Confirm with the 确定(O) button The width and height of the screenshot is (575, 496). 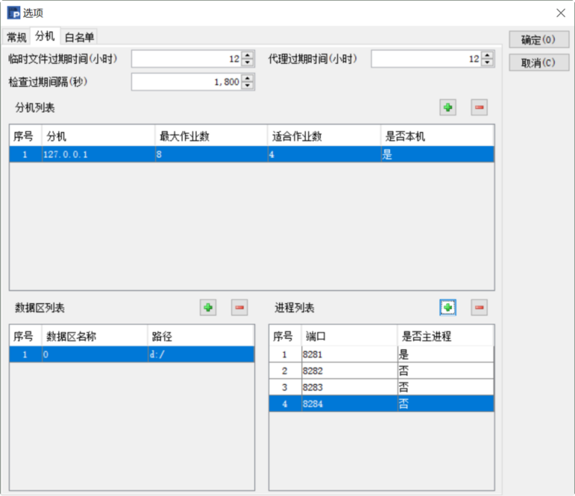(x=538, y=40)
